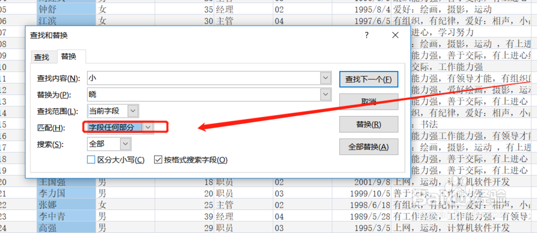Click the 取消 button
Image resolution: width=537 pixels, height=233 pixels.
tap(368, 101)
